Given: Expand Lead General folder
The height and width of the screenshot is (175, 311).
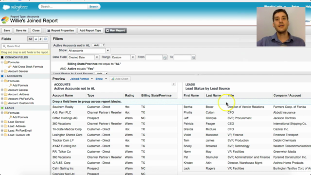Looking at the screenshot, I should pyautogui.click(x=2, y=122).
